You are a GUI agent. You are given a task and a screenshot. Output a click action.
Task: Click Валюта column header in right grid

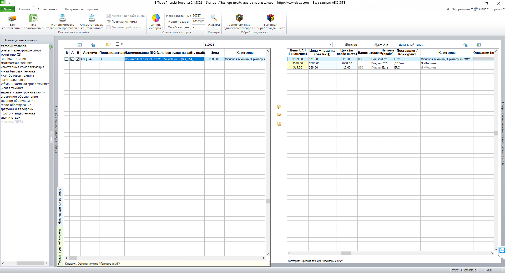(x=364, y=52)
